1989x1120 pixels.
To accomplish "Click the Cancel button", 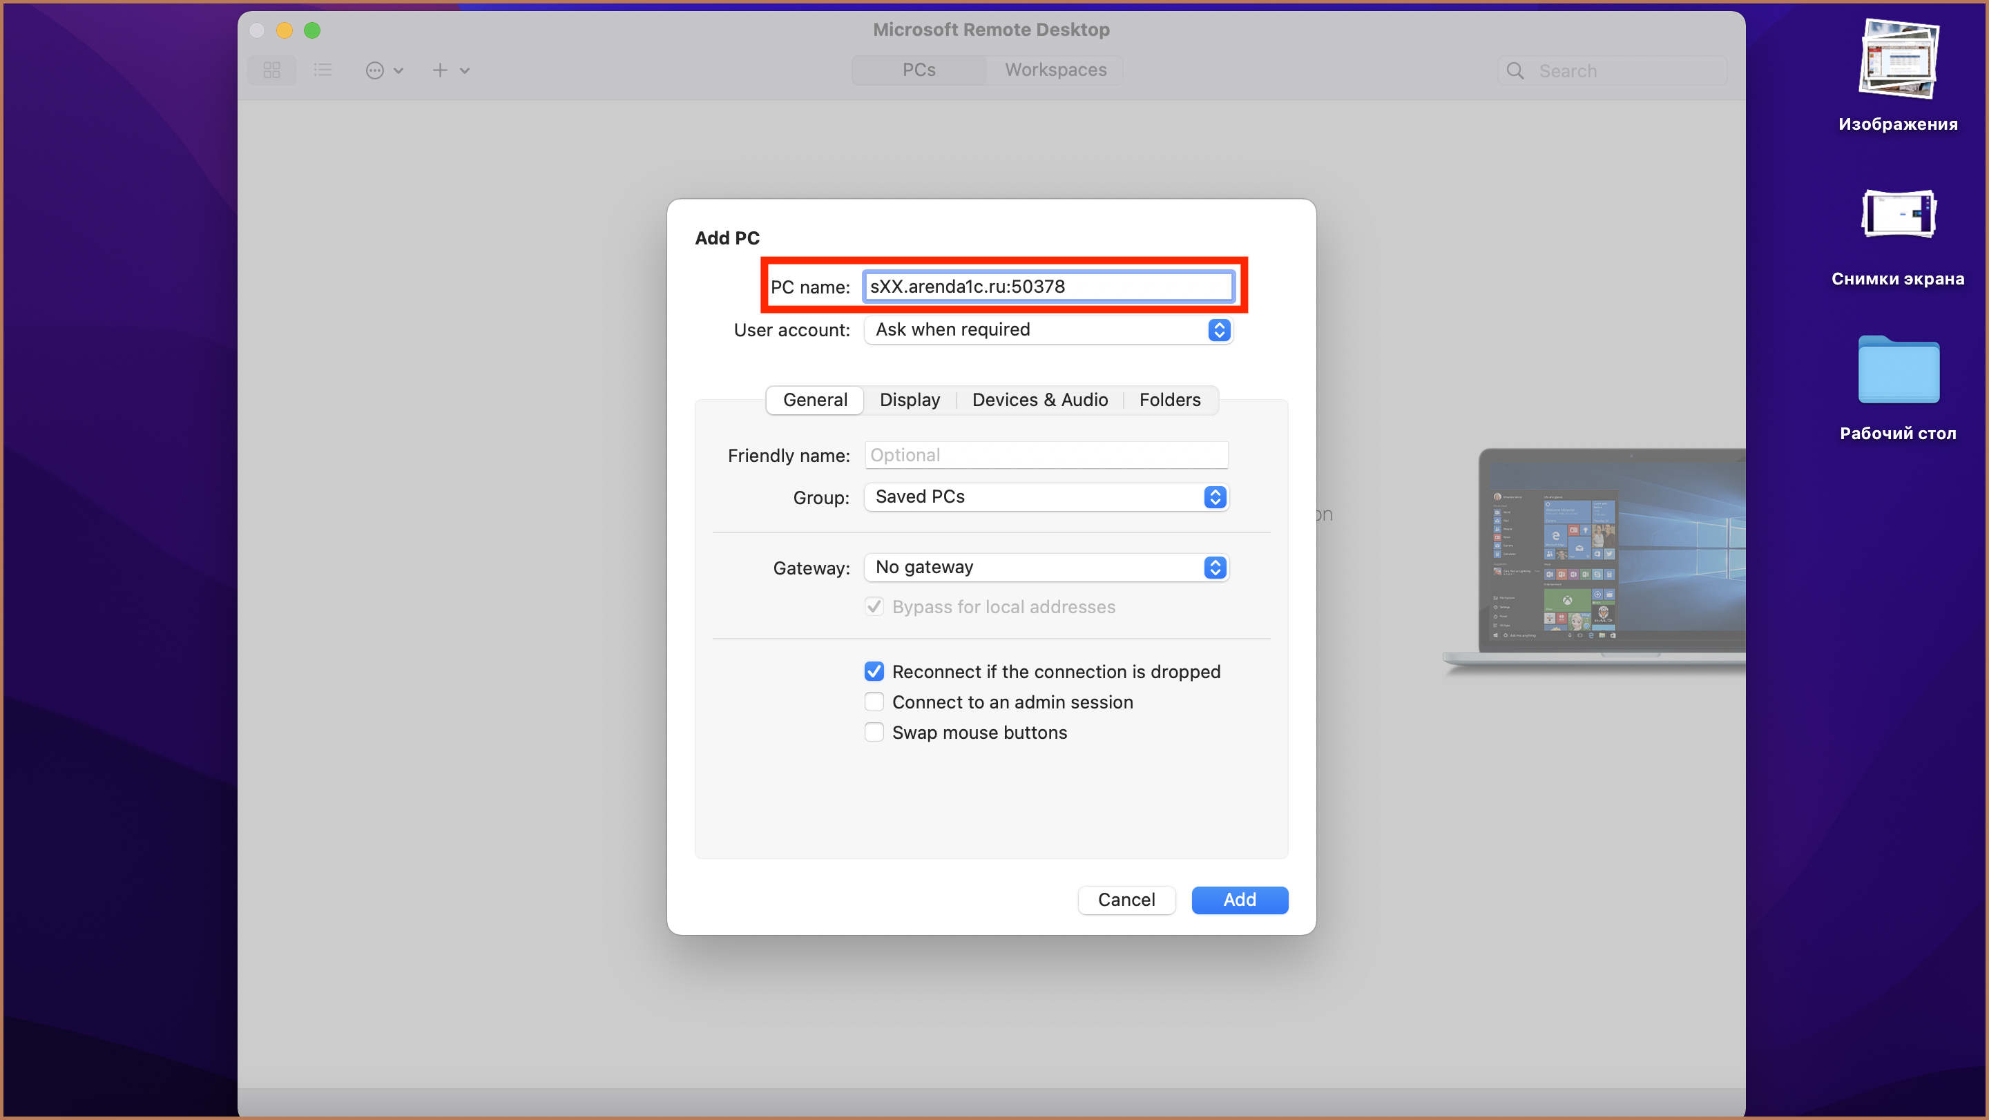I will [1127, 899].
